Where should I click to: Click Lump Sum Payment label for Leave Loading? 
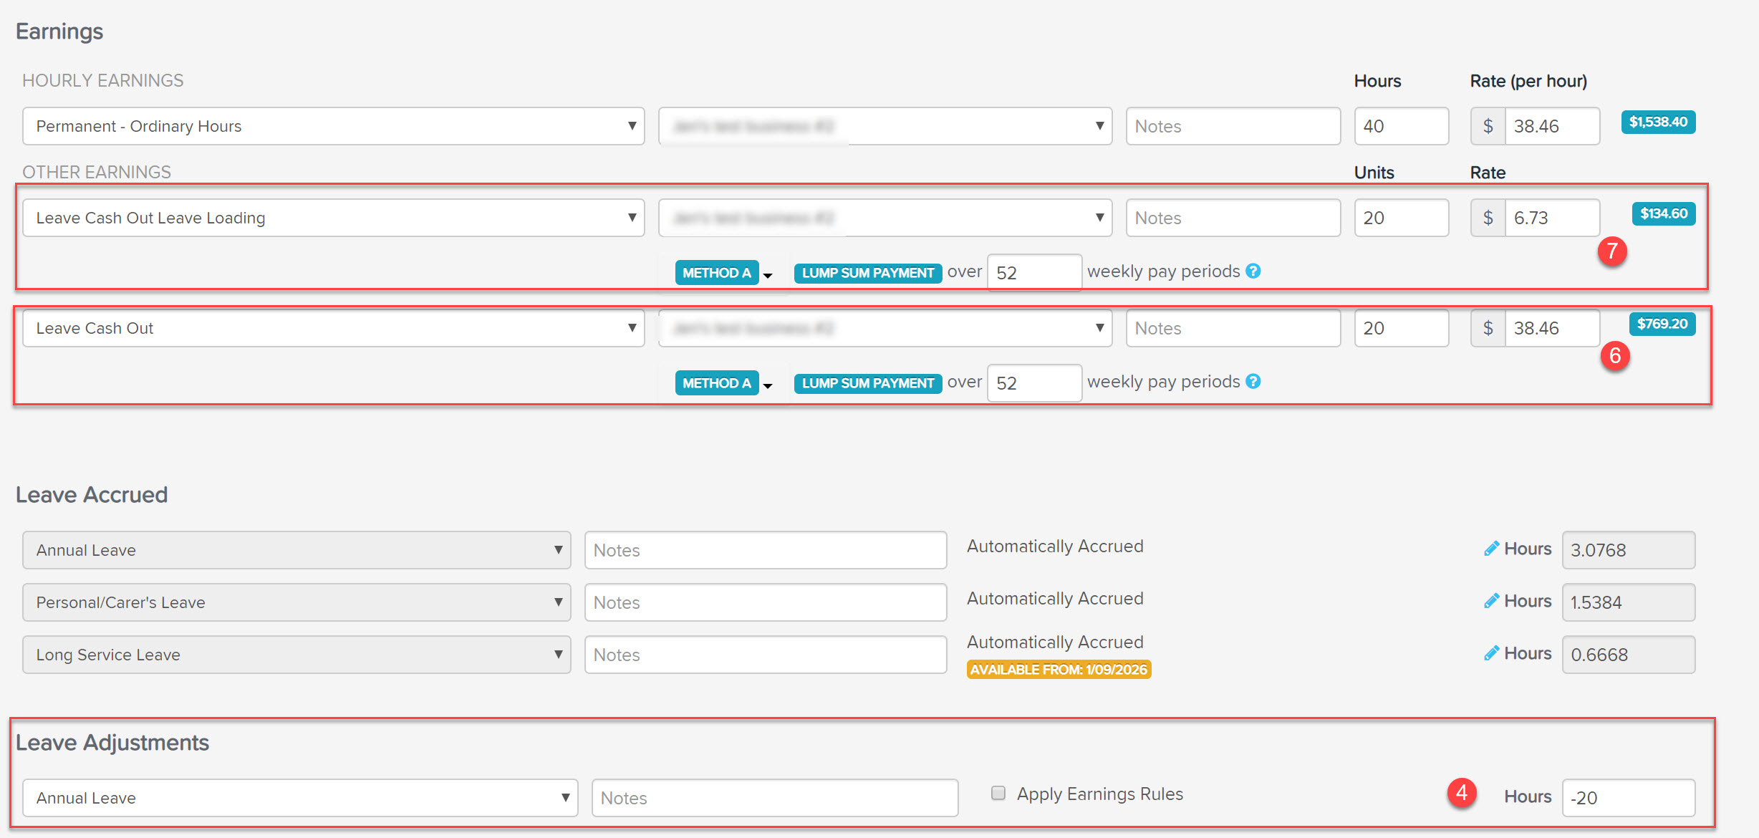click(867, 273)
